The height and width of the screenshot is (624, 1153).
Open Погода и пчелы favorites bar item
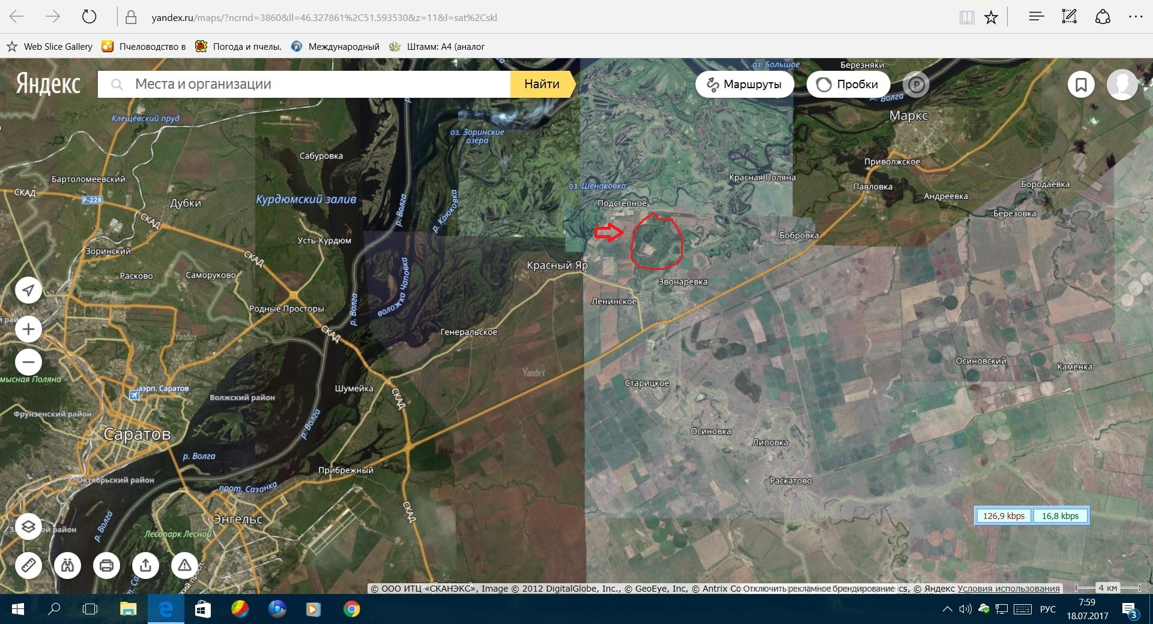[239, 47]
